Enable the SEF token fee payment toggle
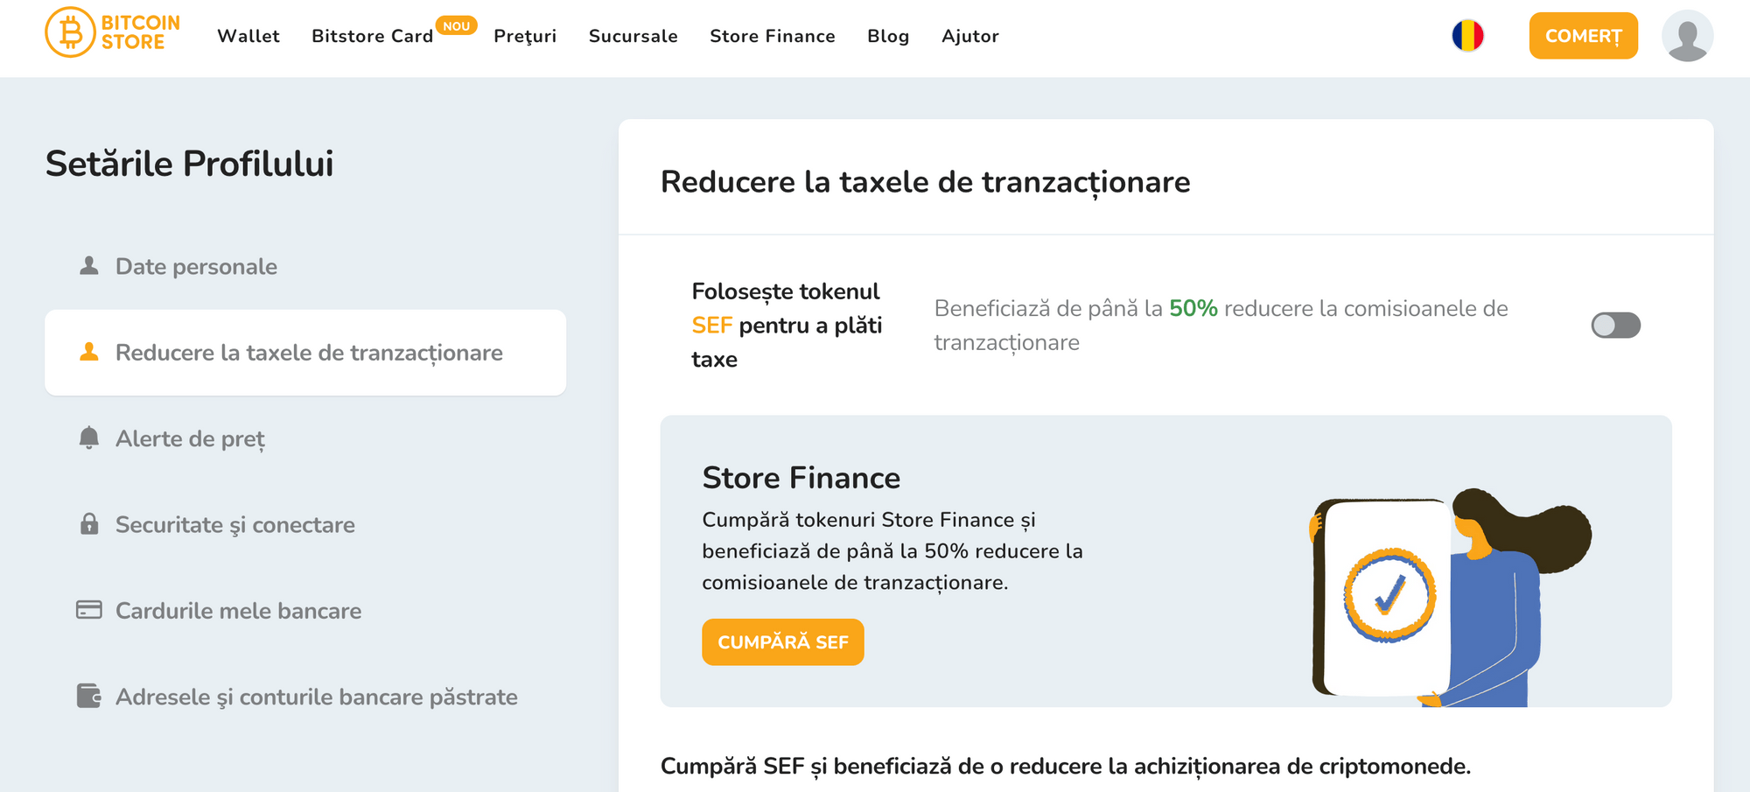 click(x=1614, y=326)
